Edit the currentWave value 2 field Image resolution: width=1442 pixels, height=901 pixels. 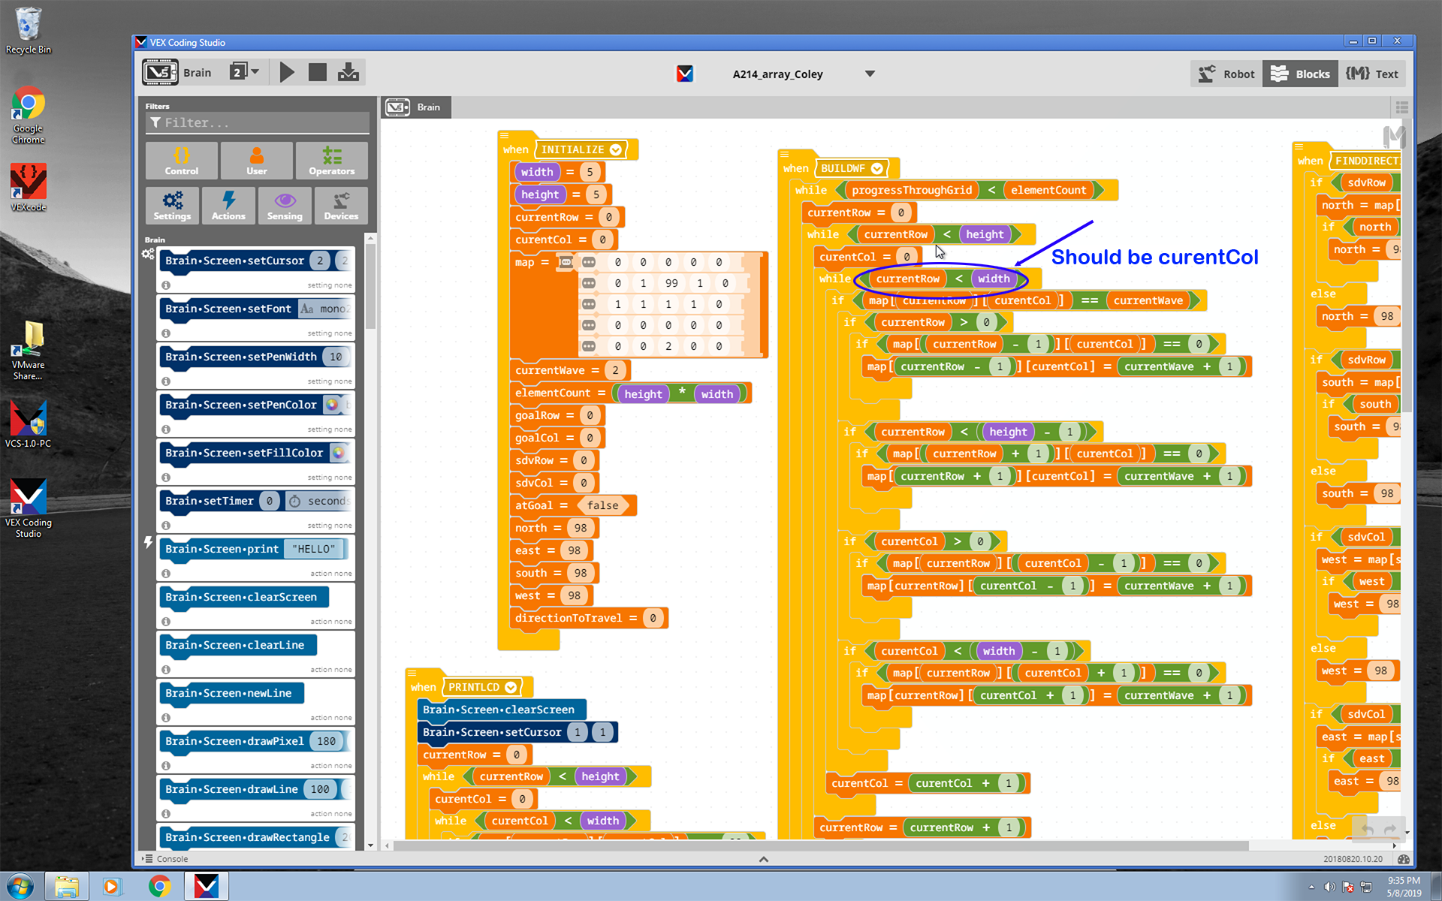click(x=615, y=370)
